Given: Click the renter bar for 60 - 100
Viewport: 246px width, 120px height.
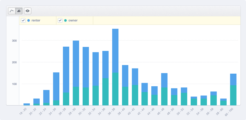Looking at the screenshot, I should tap(233, 79).
